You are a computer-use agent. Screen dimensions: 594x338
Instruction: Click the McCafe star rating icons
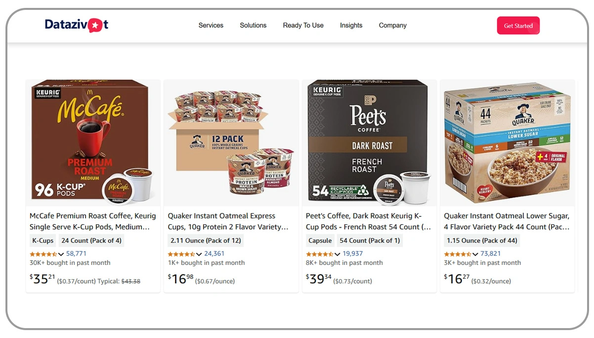43,254
